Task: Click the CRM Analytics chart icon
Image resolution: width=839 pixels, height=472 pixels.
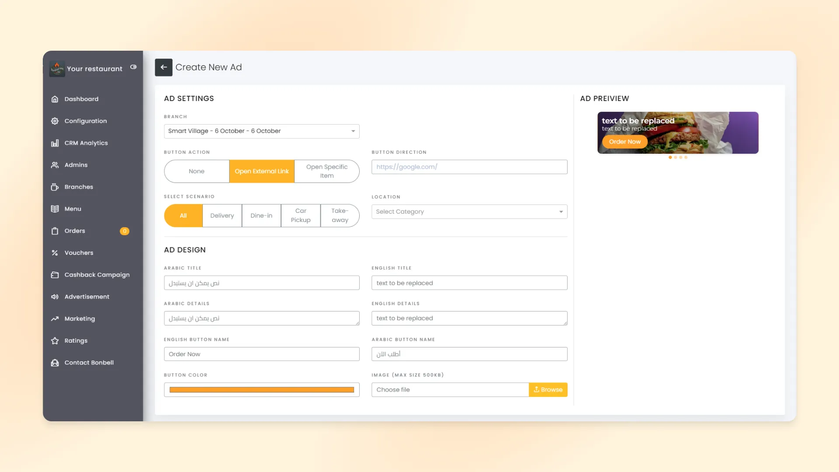Action: click(55, 143)
